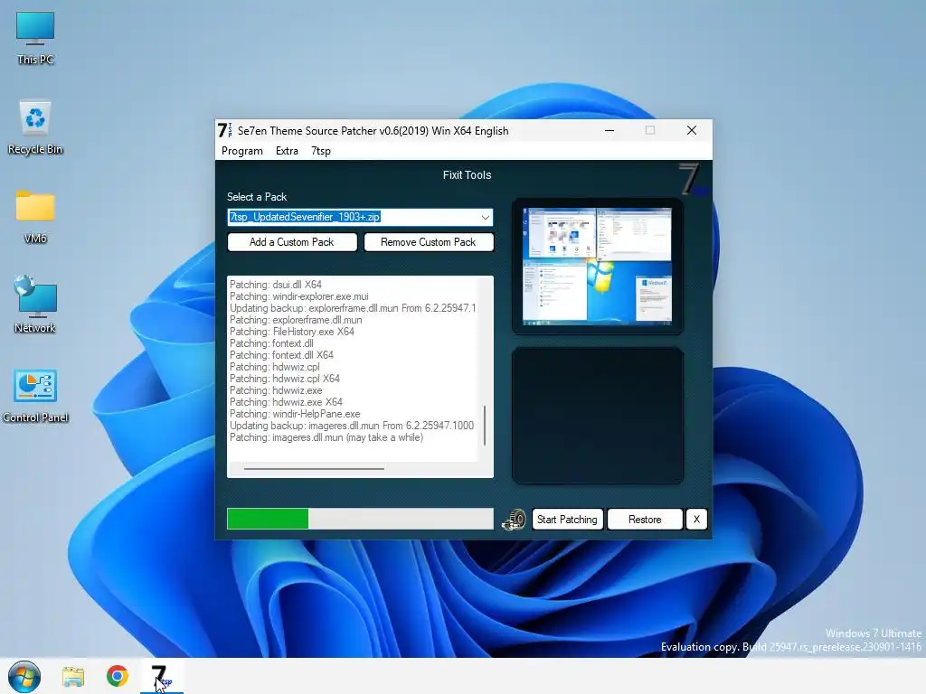Open the Network desktop icon
This screenshot has width=926, height=694.
coord(35,305)
